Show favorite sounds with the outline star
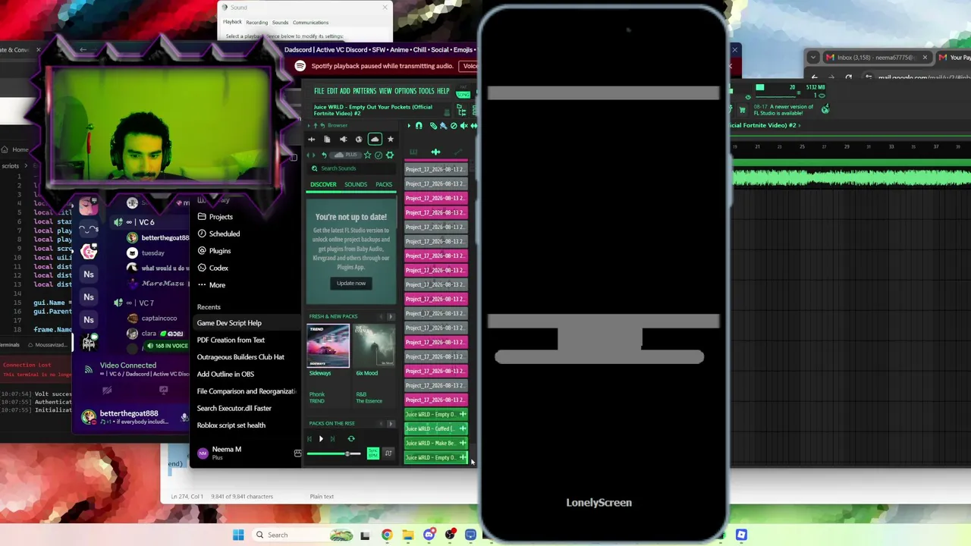The width and height of the screenshot is (971, 546). [x=368, y=155]
